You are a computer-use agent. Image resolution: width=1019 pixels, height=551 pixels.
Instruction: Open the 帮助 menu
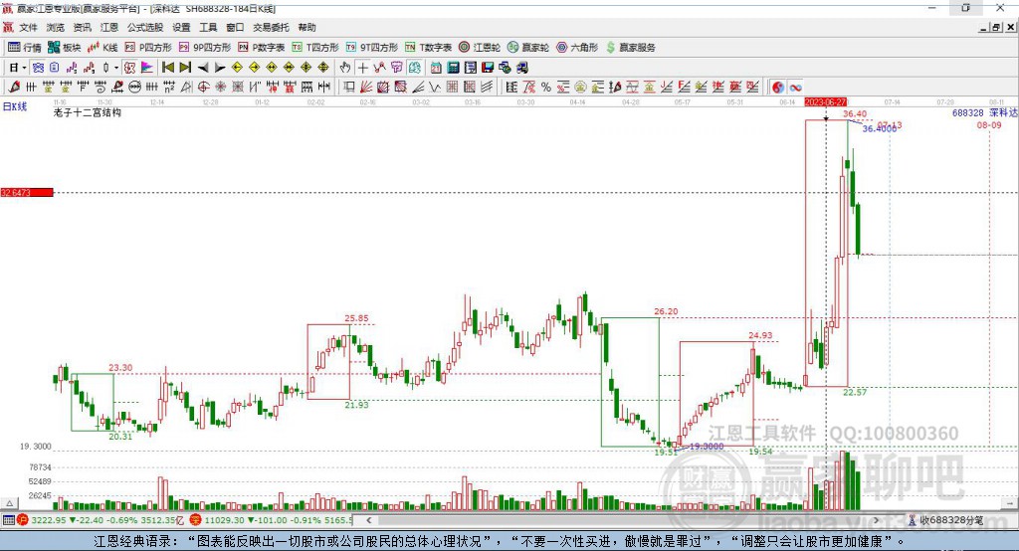(306, 27)
